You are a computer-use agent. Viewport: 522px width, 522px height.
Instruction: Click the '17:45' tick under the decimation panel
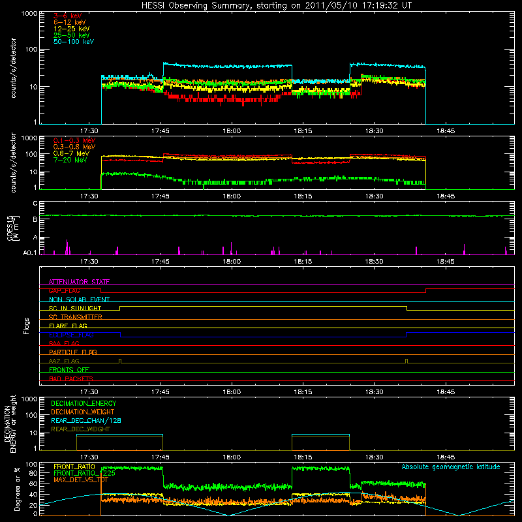coord(161,457)
